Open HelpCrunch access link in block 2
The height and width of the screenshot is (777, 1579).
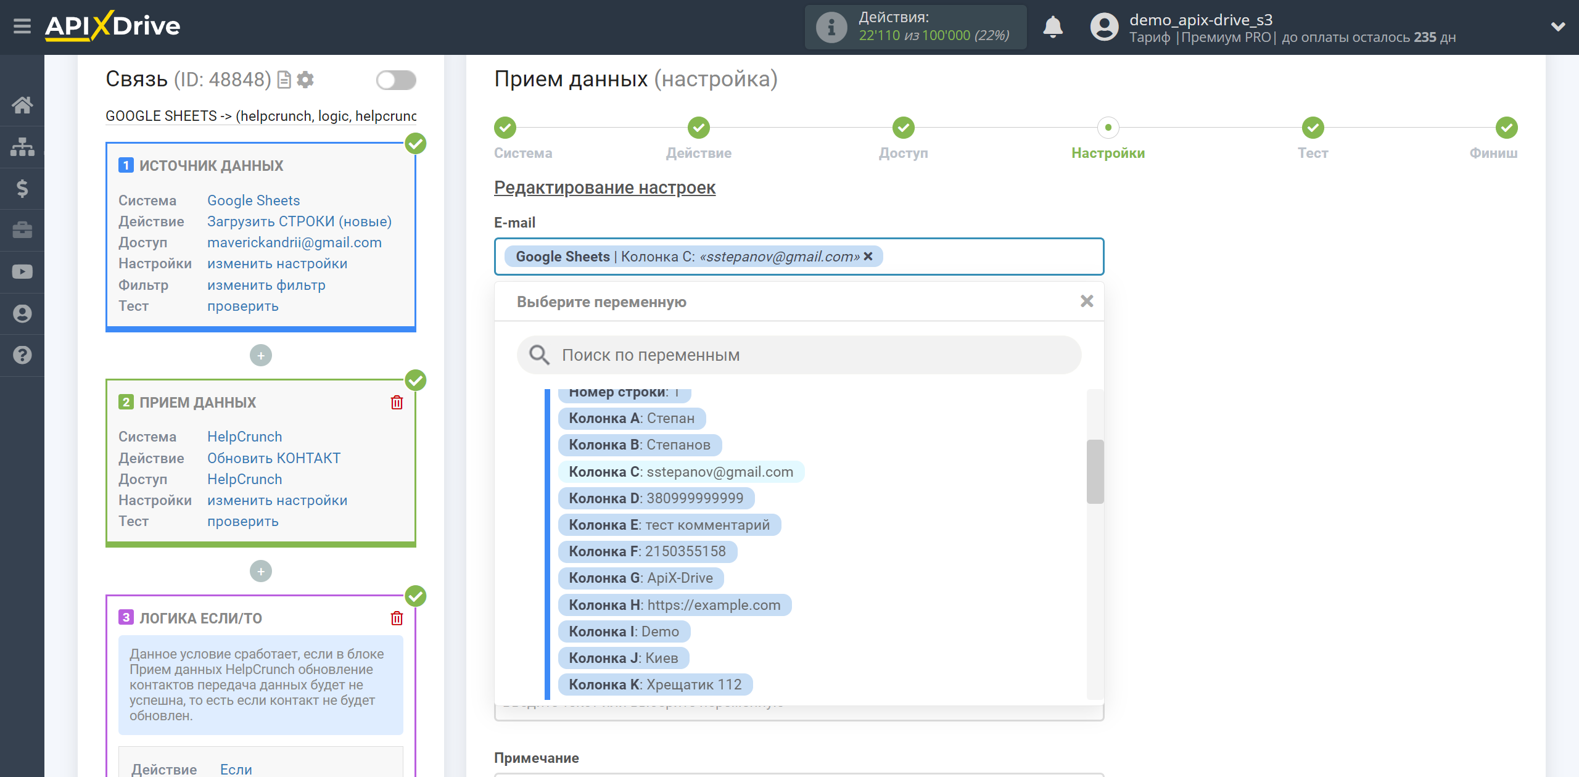click(x=244, y=479)
